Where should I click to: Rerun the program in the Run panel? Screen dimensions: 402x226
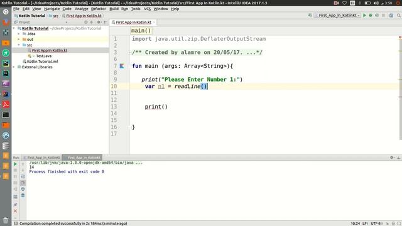15,164
